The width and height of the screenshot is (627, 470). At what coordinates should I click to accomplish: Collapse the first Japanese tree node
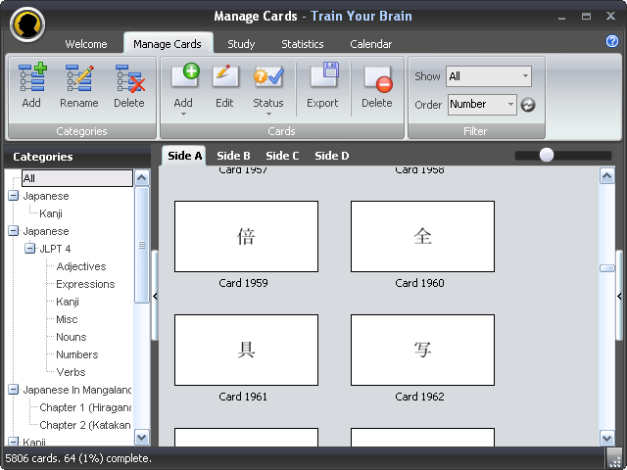point(13,196)
